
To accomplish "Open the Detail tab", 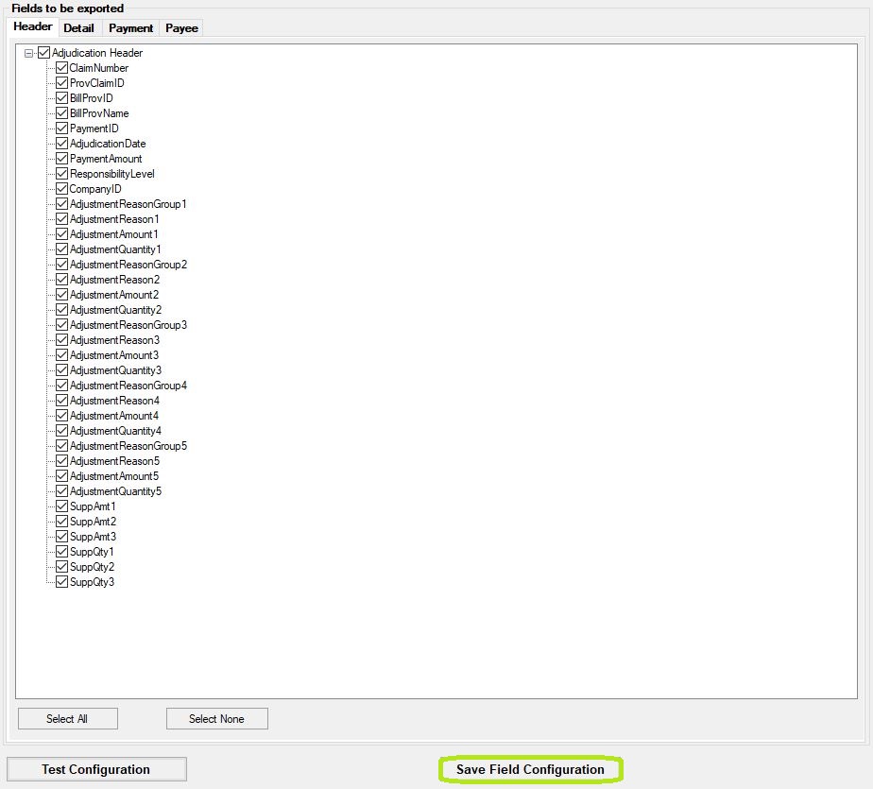I will pyautogui.click(x=79, y=28).
